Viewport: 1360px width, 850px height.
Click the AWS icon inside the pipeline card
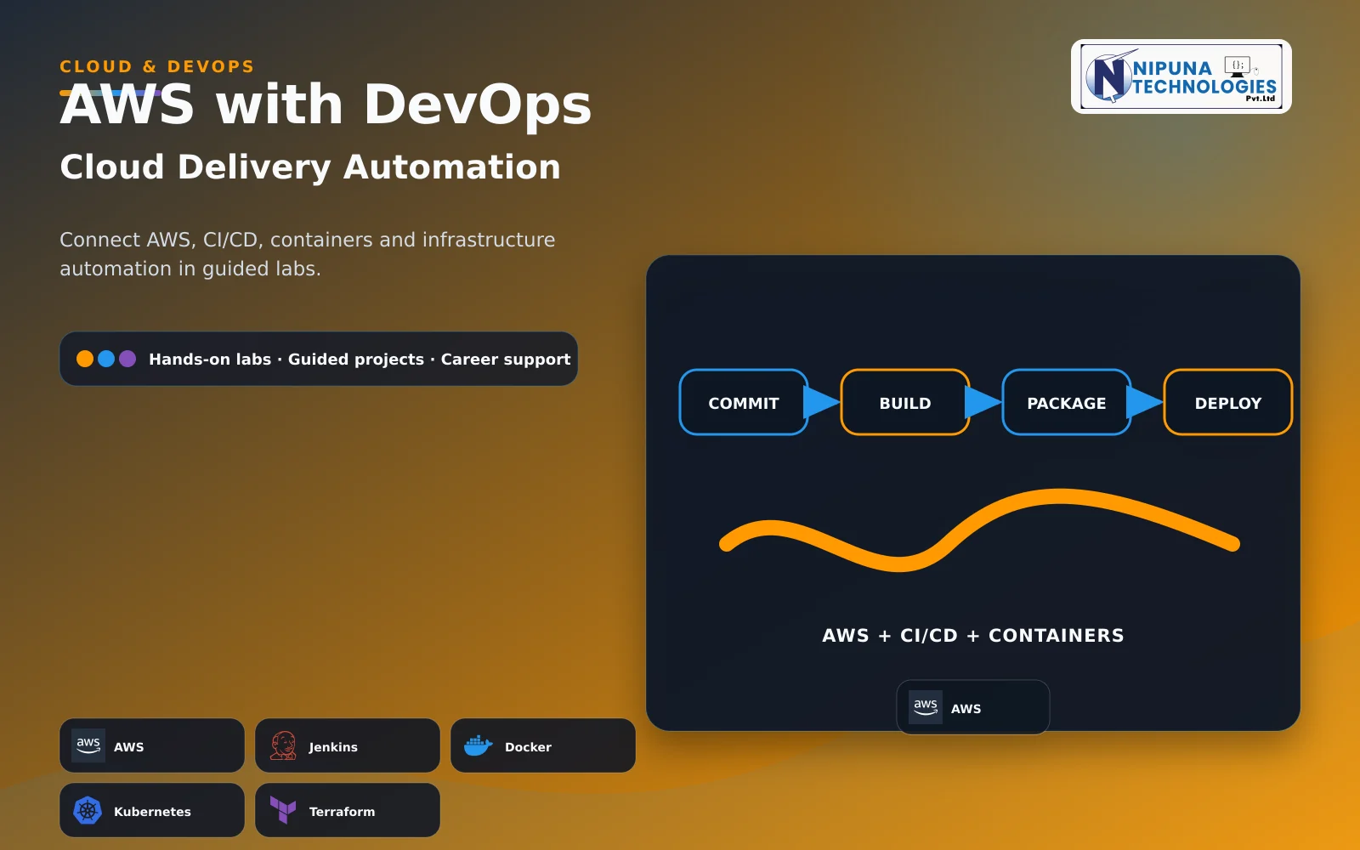point(926,707)
